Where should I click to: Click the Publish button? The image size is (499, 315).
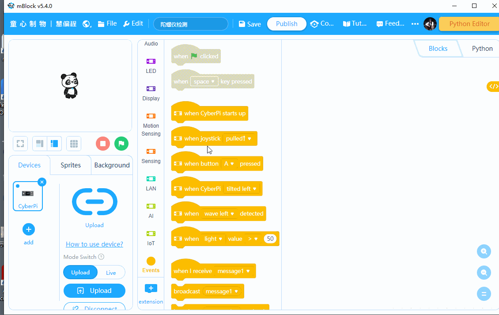click(x=287, y=24)
